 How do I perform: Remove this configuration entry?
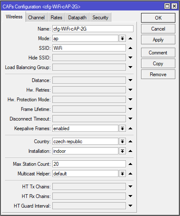coord(158,75)
